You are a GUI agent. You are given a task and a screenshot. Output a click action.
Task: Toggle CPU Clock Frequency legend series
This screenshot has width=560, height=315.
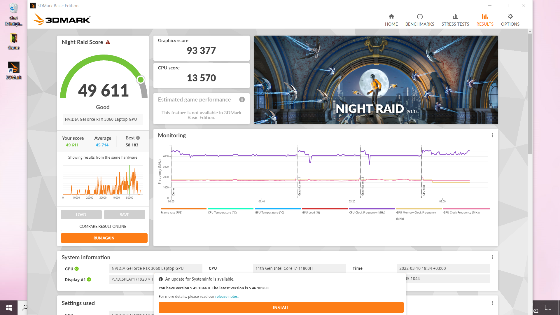click(x=367, y=212)
